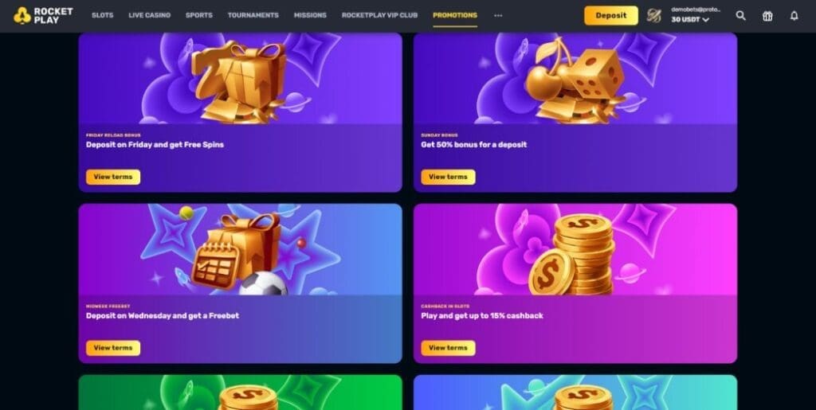Expand the 30 USDT balance dropdown
Screen dimensions: 816x410
(x=690, y=20)
